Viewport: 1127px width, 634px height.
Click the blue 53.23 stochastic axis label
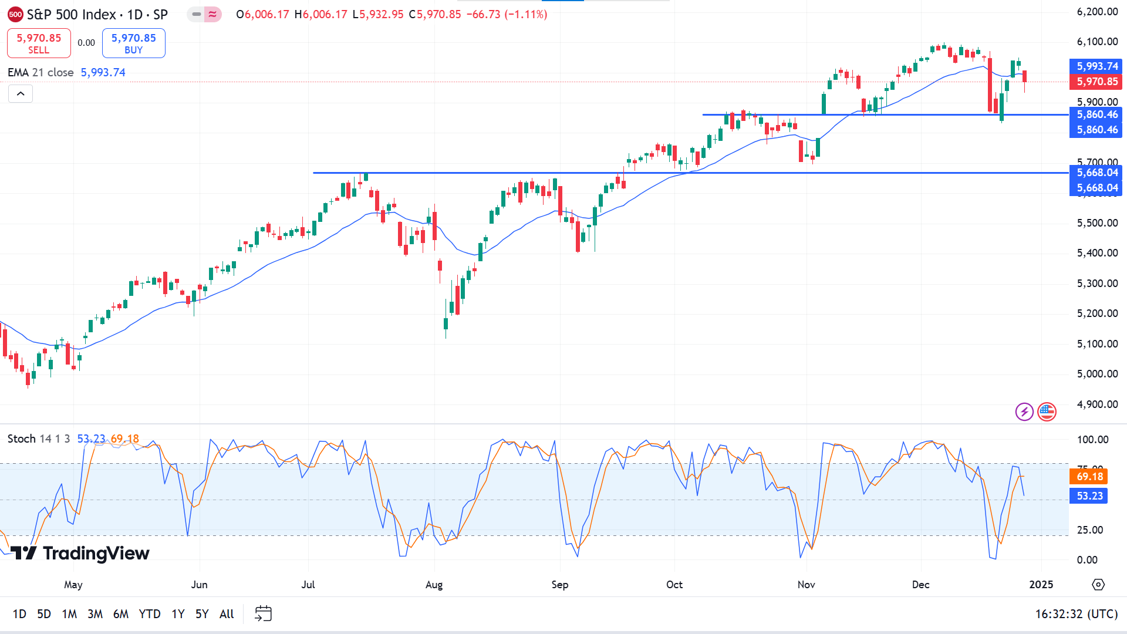coord(1089,496)
